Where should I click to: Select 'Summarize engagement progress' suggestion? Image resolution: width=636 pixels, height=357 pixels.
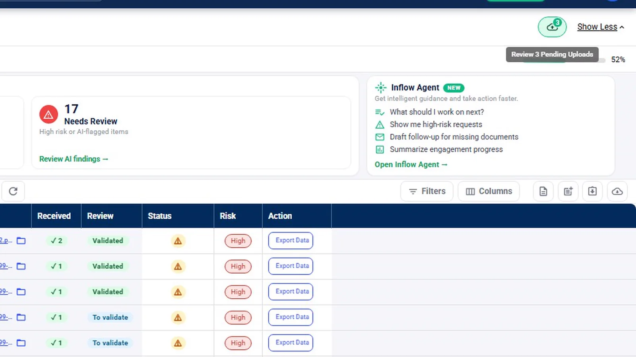coord(446,150)
